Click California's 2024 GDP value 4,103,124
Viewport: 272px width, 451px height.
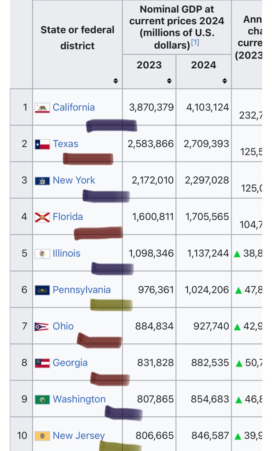tap(203, 107)
